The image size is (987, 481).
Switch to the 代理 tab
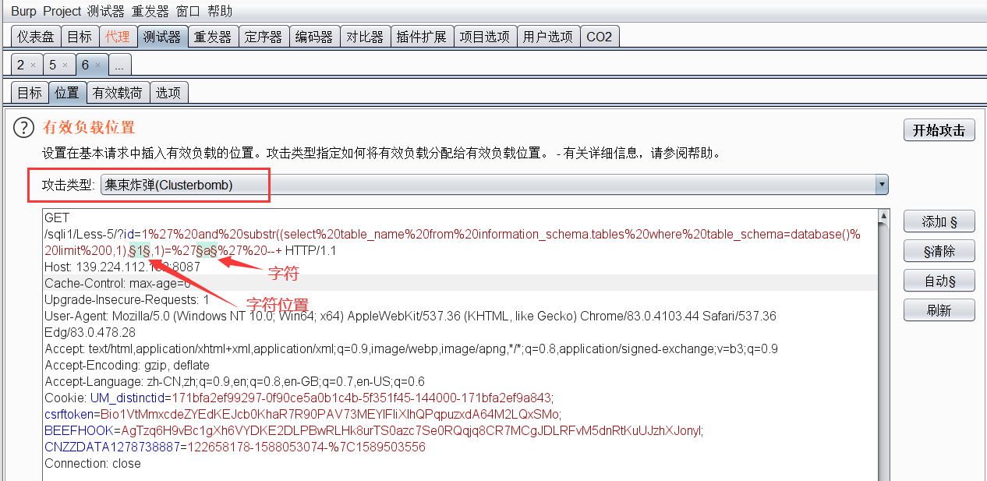tap(118, 37)
